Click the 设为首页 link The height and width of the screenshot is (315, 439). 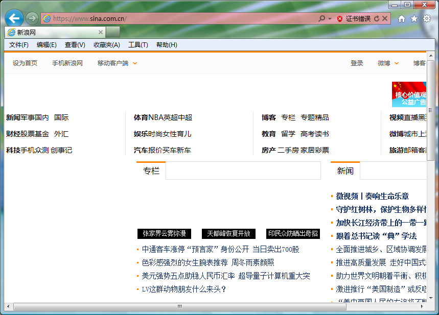(x=25, y=63)
